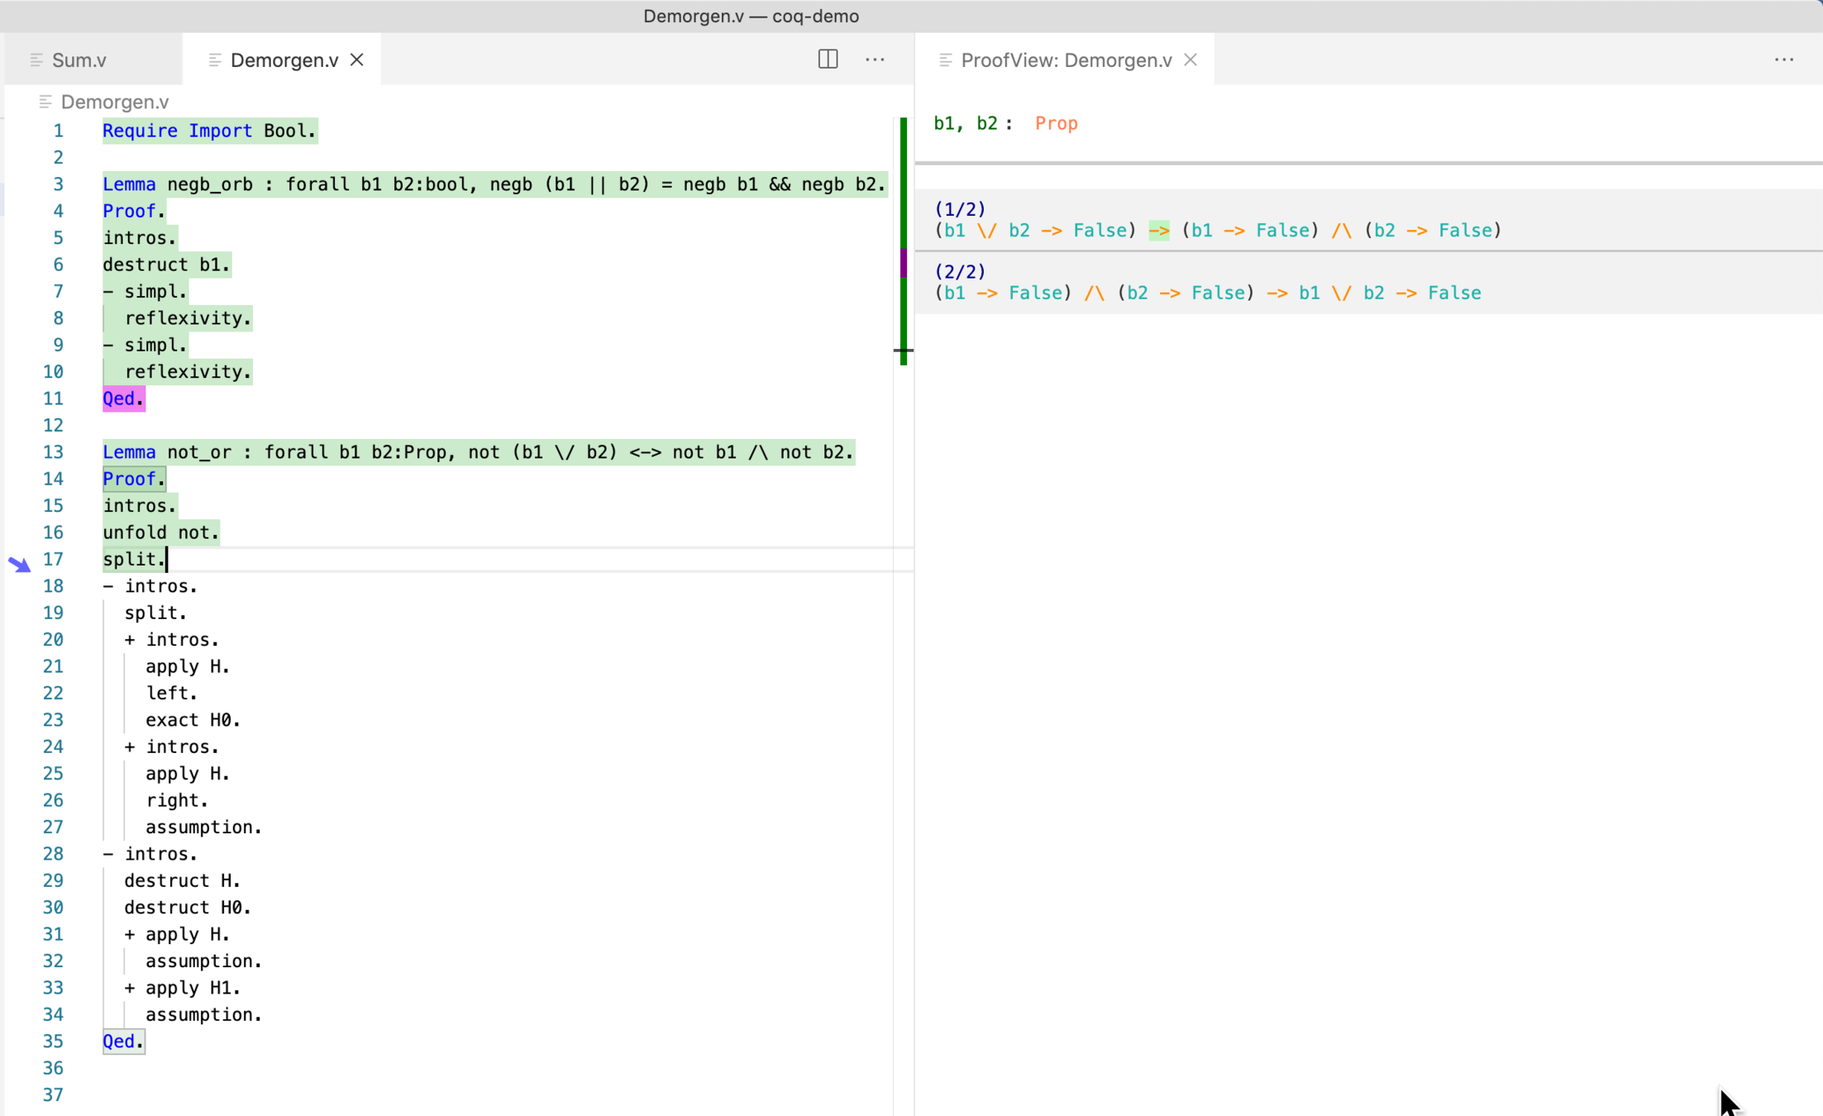
Task: Click the Lemma not_or statement line
Action: 477,452
